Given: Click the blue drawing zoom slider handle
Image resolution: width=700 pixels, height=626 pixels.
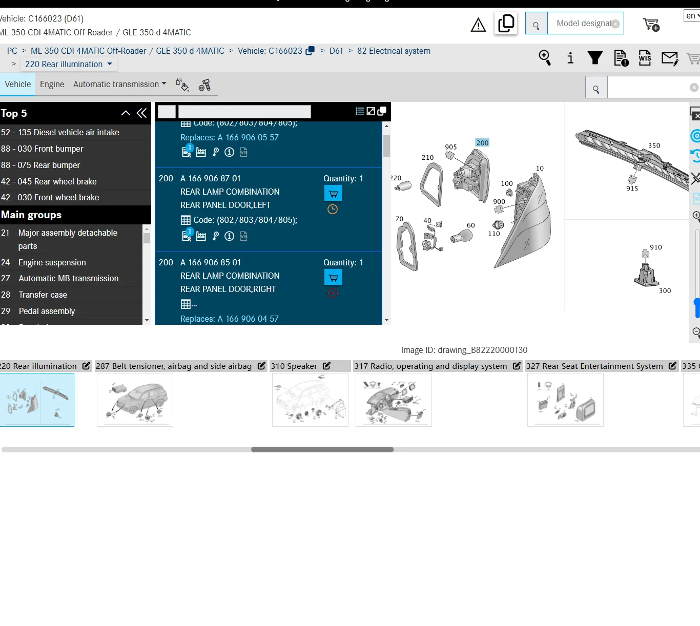Looking at the screenshot, I should coord(697,308).
